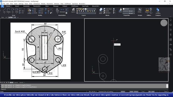Open the linetype ByLayer dropdown
The height and width of the screenshot is (97, 173).
click(129, 13)
